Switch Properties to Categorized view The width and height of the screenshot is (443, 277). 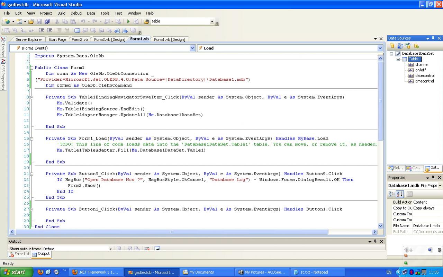point(392,194)
